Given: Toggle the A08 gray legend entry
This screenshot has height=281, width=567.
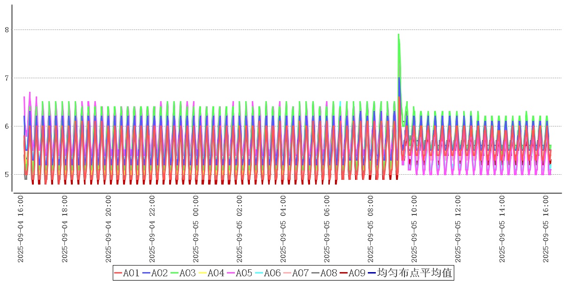Looking at the screenshot, I should (324, 273).
